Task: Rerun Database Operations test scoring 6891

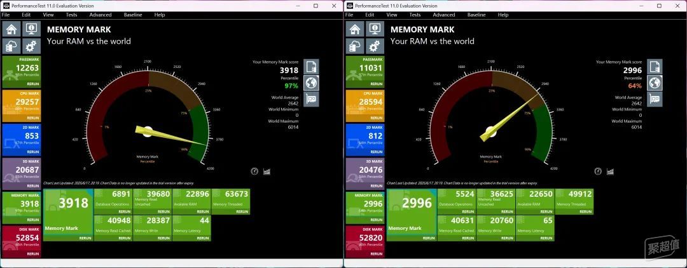Action: 124,211
